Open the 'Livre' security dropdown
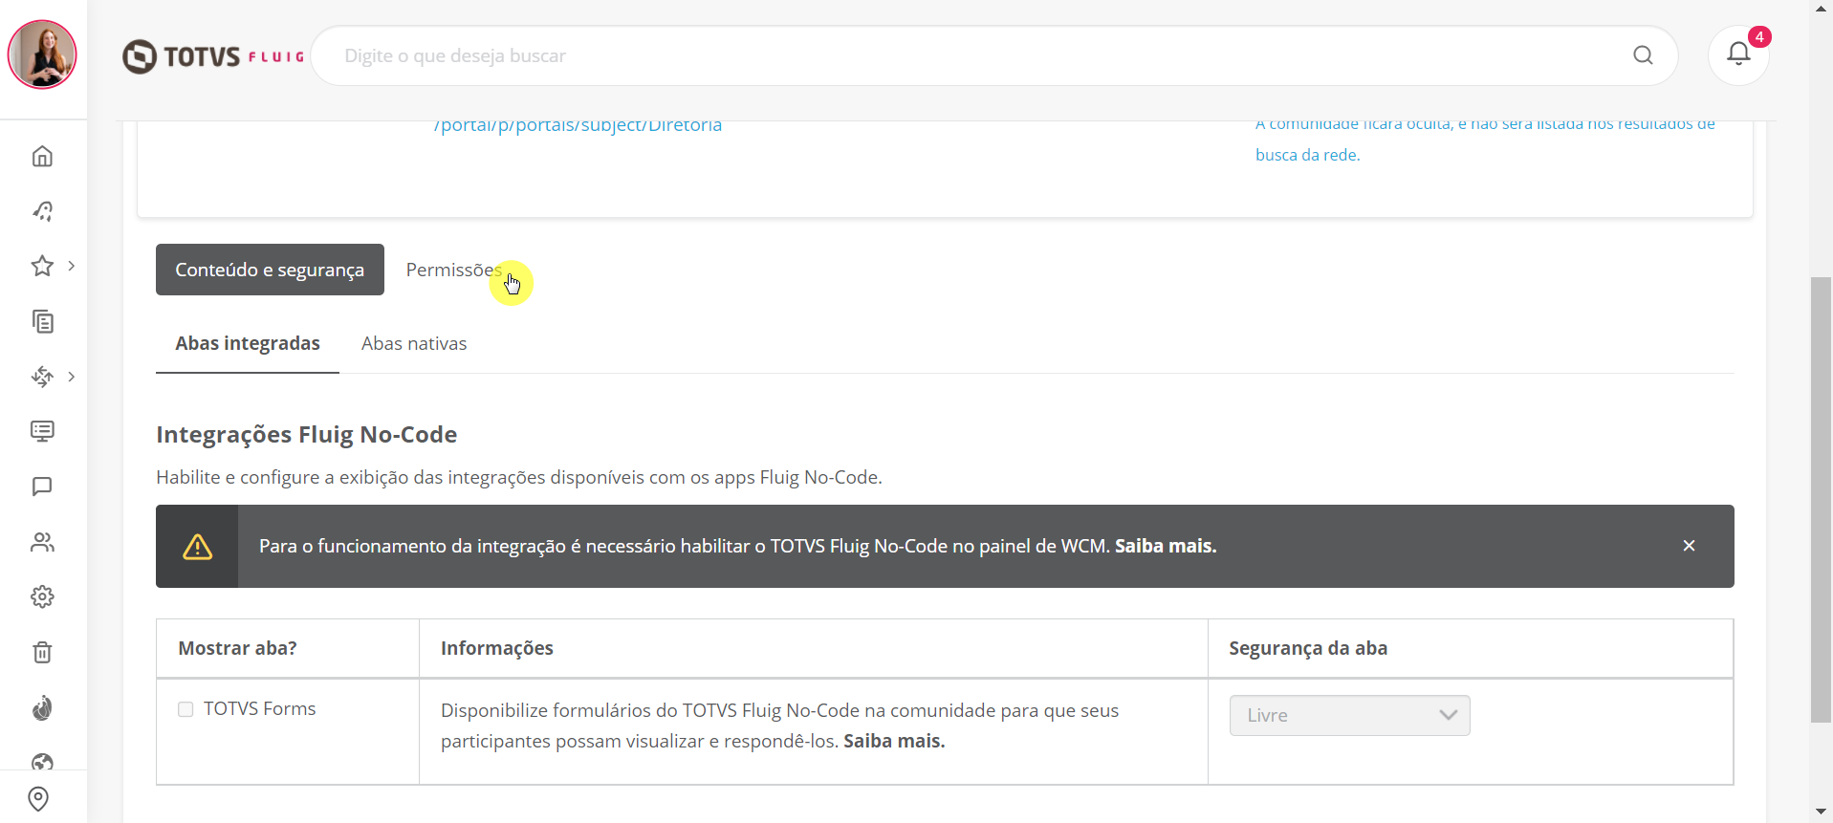Viewport: 1833px width, 823px height. click(x=1349, y=715)
